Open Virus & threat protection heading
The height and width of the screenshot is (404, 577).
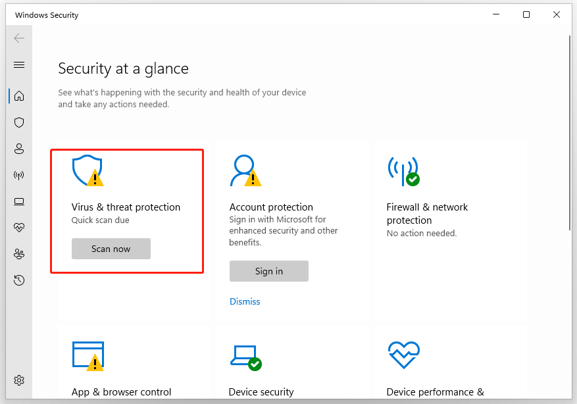pos(126,207)
